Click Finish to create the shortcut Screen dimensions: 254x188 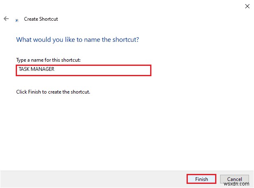pos(201,179)
